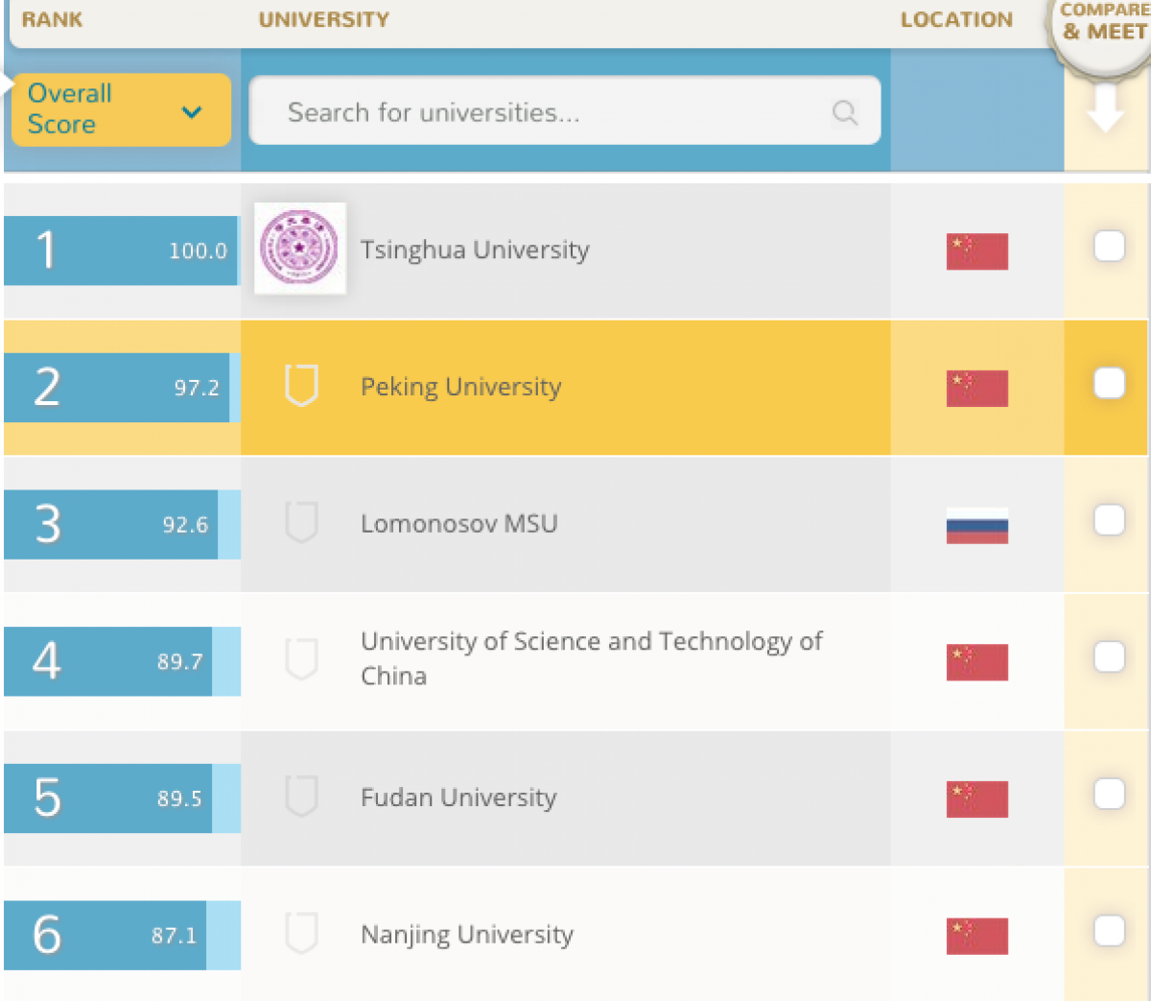
Task: Click the Tsinghua University logo
Action: [x=300, y=249]
